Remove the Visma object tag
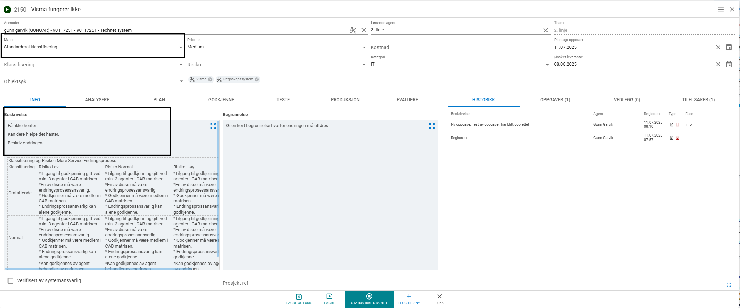Image resolution: width=740 pixels, height=308 pixels. [210, 79]
